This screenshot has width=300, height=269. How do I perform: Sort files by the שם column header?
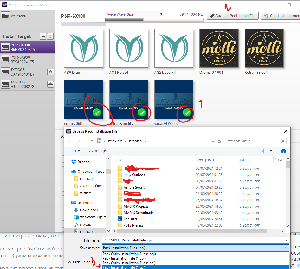[120, 160]
